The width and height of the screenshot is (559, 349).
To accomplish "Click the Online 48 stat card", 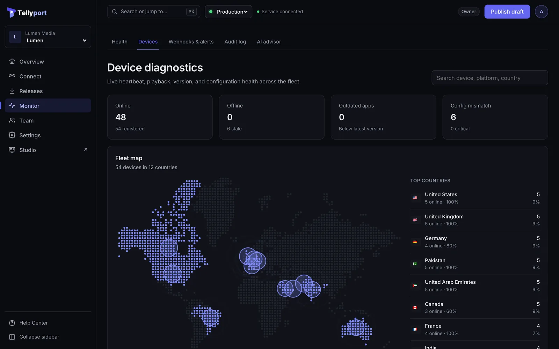I will [x=160, y=117].
